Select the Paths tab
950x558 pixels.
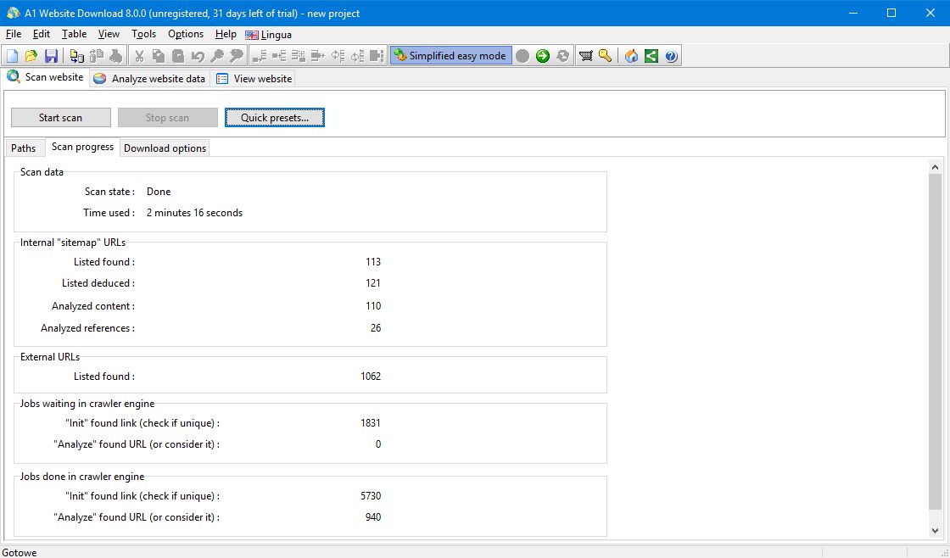(24, 148)
